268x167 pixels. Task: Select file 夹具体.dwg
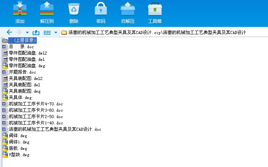tap(20, 98)
